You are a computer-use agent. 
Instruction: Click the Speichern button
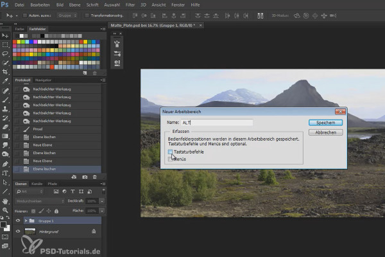pyautogui.click(x=325, y=123)
